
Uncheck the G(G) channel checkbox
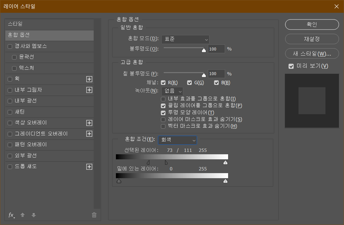pos(189,83)
